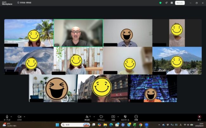The width and height of the screenshot is (206, 128).
Task: Select the speaker's green-highlighted video tile
Action: (78, 33)
